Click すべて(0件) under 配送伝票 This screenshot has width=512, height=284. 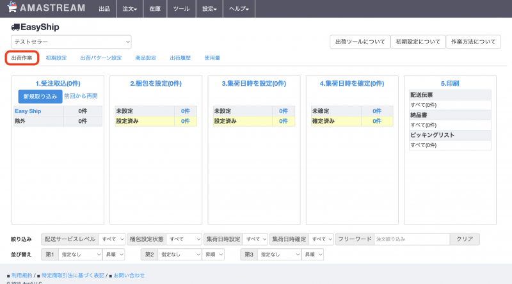pyautogui.click(x=424, y=105)
